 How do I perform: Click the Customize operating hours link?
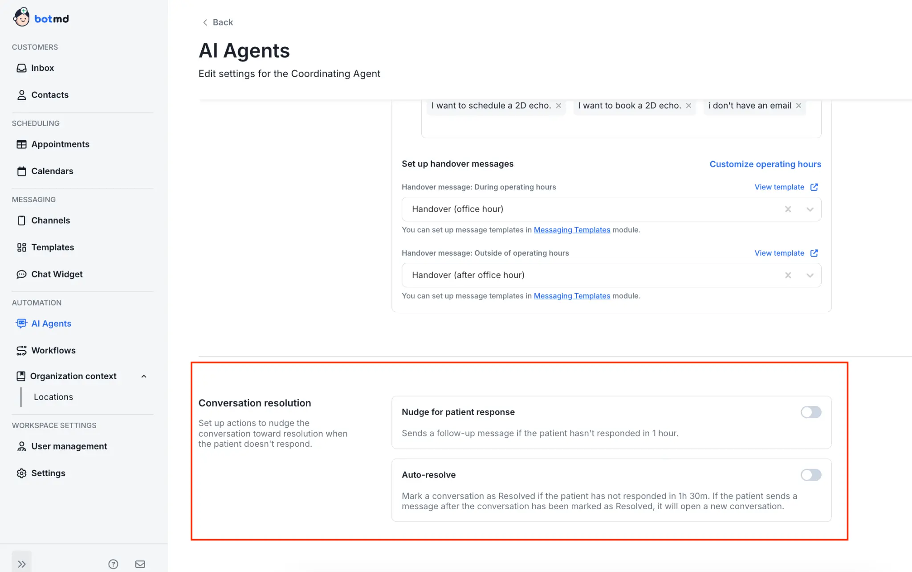765,164
